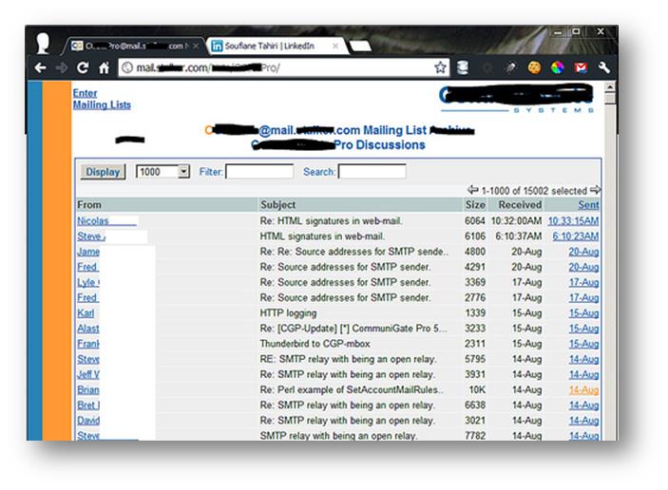Reload the page with the refresh icon
Viewport: 668px width, 490px height.
click(x=84, y=67)
